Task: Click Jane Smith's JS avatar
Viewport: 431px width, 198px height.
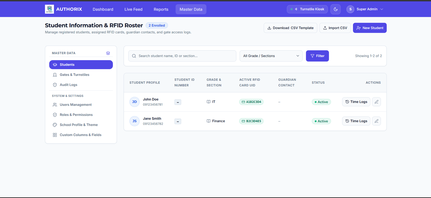Action: click(134, 121)
